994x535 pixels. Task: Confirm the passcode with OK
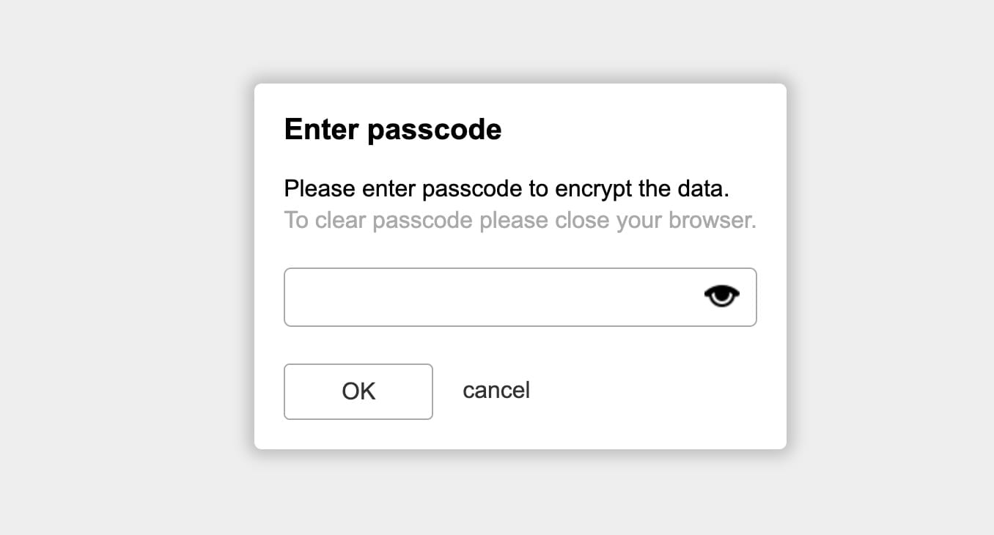tap(358, 391)
